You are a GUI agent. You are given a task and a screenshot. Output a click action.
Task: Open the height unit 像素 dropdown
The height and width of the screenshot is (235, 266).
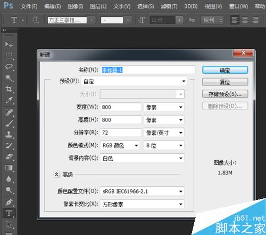point(164,120)
